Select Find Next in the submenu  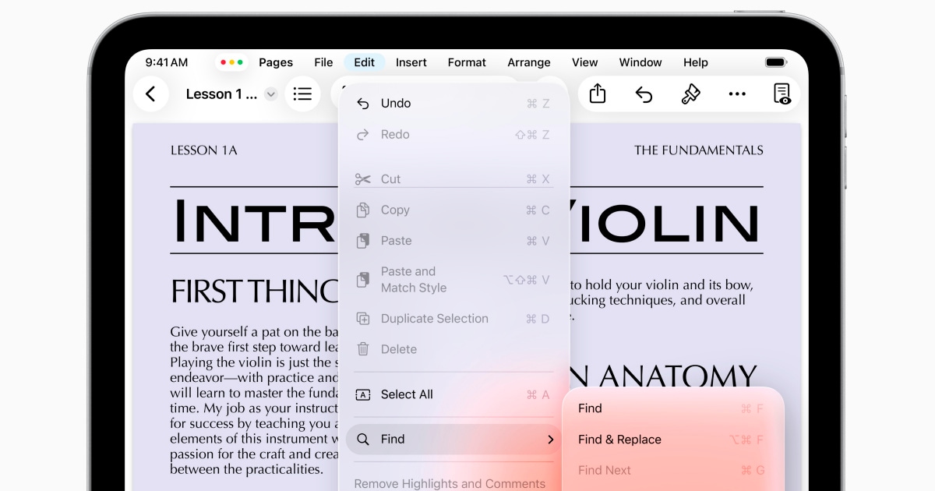click(672, 471)
